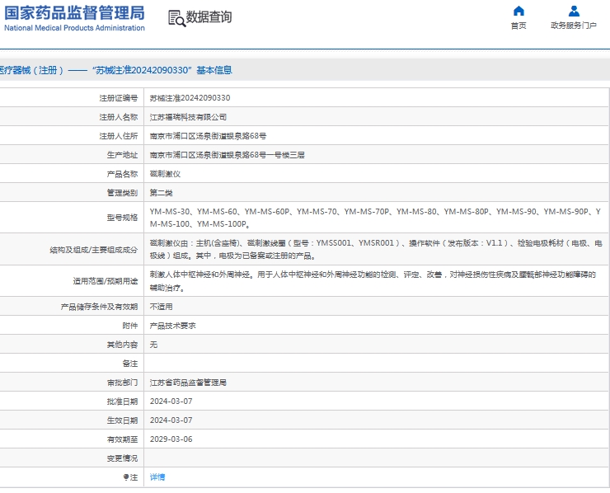610x493 pixels.
Task: Select management class 第二类
Action: 161,193
